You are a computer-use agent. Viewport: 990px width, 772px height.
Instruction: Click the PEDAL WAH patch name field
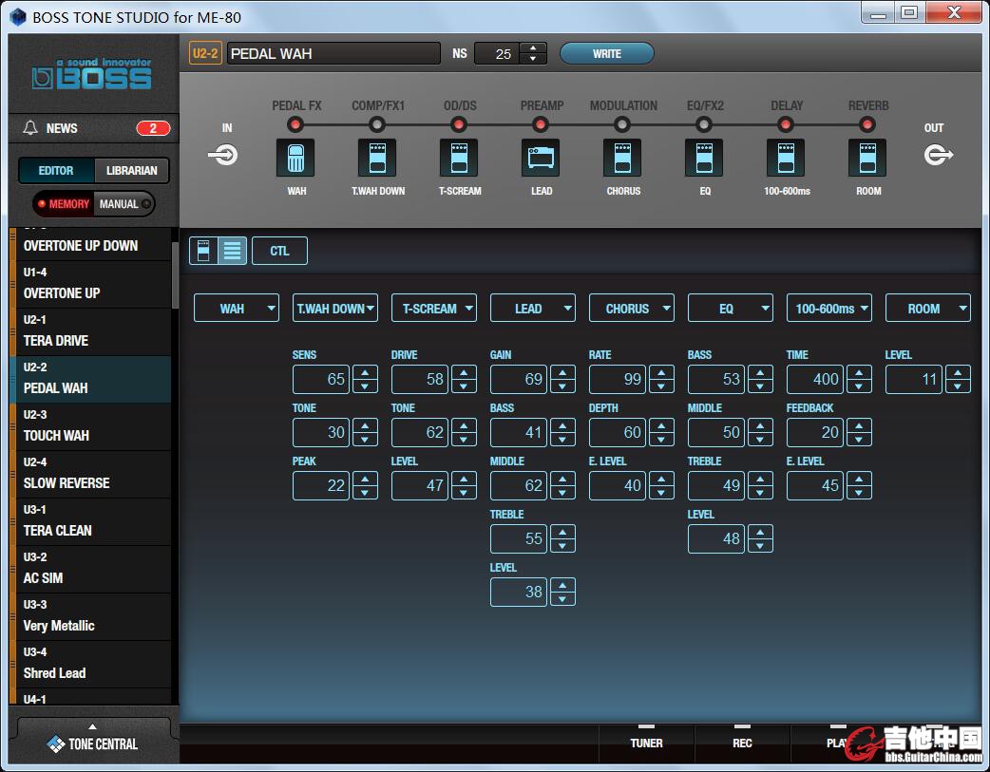coord(333,54)
